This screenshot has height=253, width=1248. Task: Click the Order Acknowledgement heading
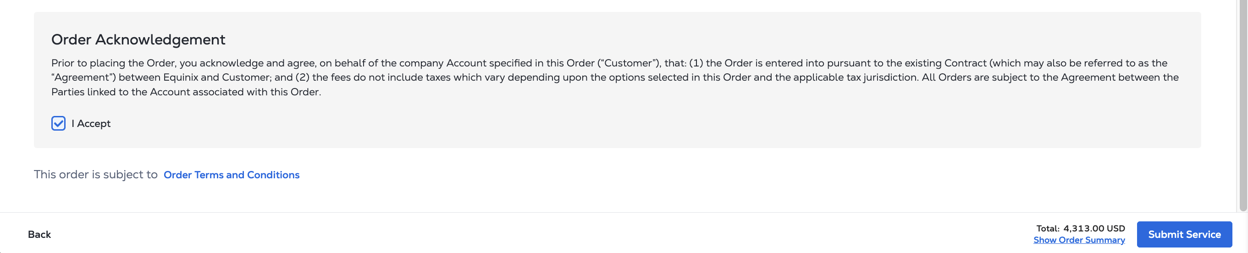pos(138,40)
